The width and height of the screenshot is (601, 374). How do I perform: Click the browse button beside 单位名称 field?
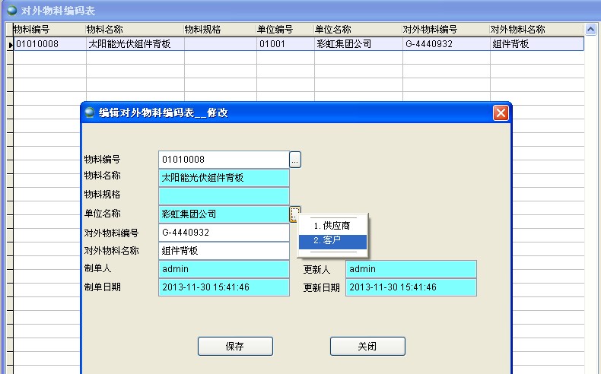point(295,214)
